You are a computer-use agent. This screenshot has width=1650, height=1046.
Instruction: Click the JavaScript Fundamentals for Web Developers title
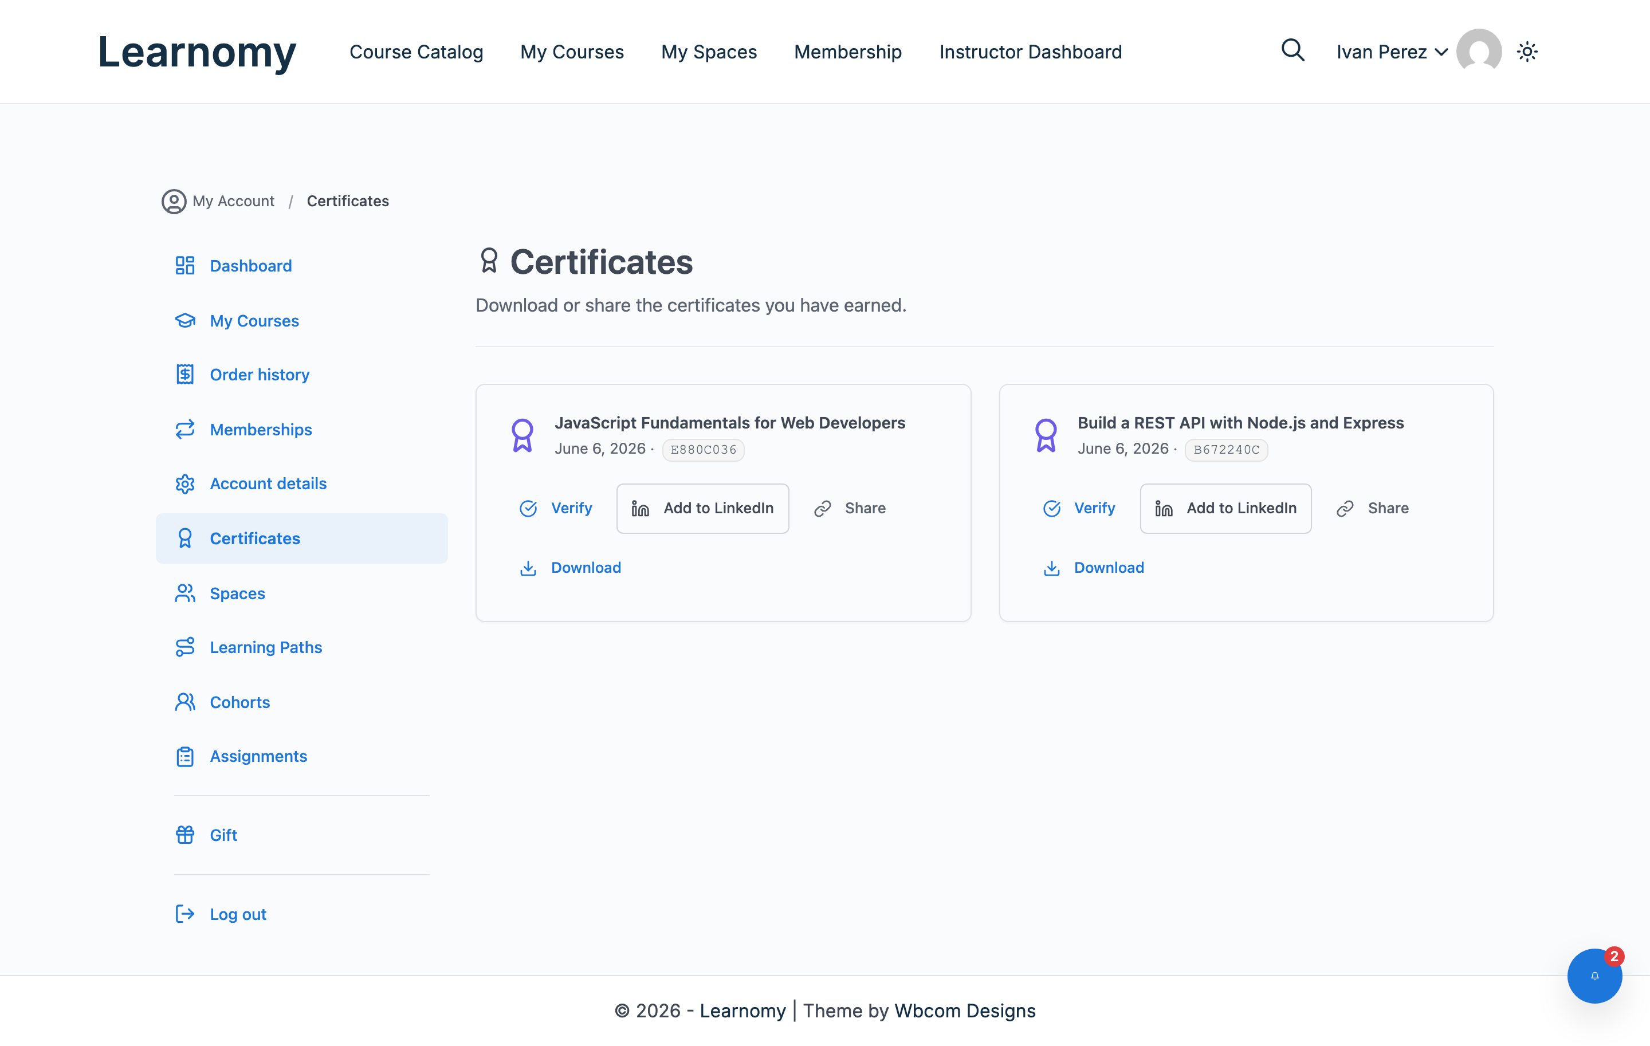point(730,423)
